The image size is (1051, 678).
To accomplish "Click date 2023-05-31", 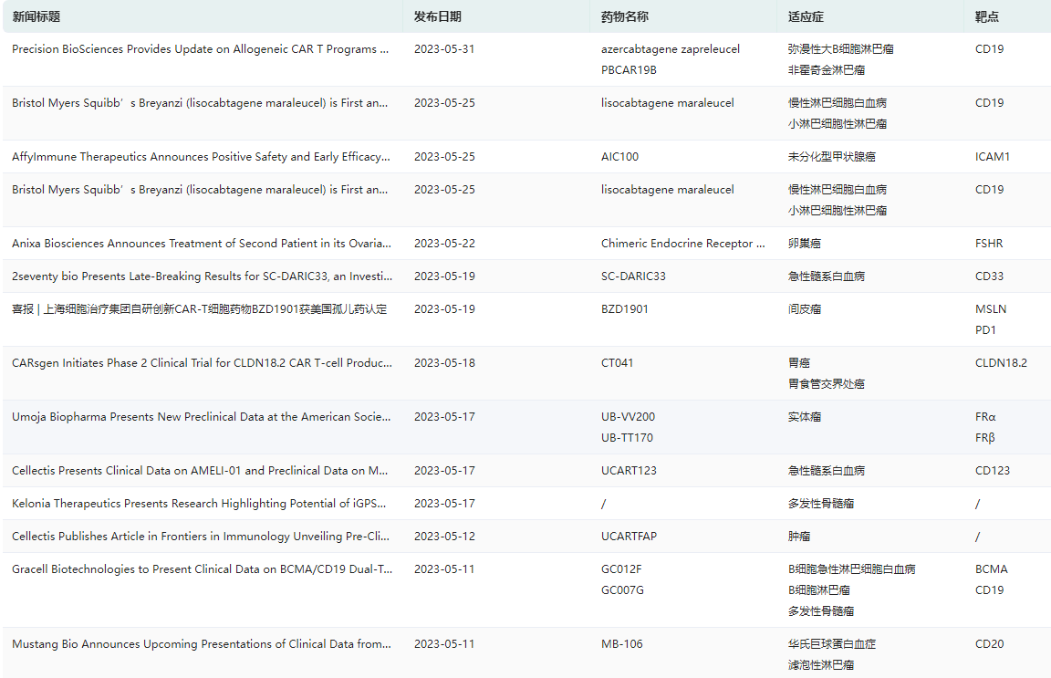I will pyautogui.click(x=444, y=49).
